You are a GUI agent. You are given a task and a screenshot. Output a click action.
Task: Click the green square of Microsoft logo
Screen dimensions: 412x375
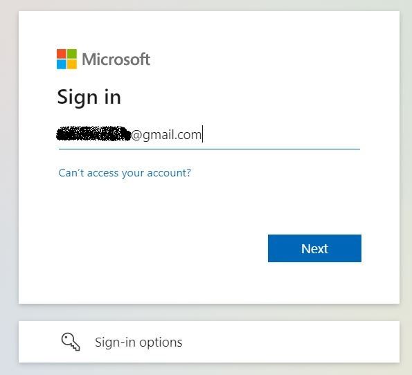(72, 54)
